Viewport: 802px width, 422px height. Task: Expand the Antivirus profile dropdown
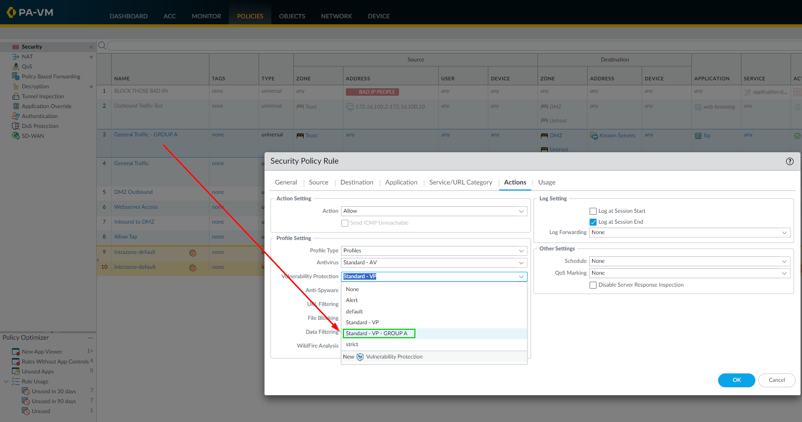(433, 263)
